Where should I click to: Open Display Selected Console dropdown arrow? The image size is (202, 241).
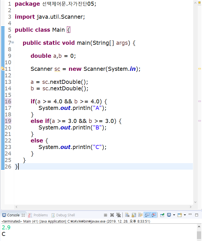coord(174,215)
